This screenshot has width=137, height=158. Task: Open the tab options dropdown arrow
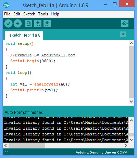(x=123, y=34)
